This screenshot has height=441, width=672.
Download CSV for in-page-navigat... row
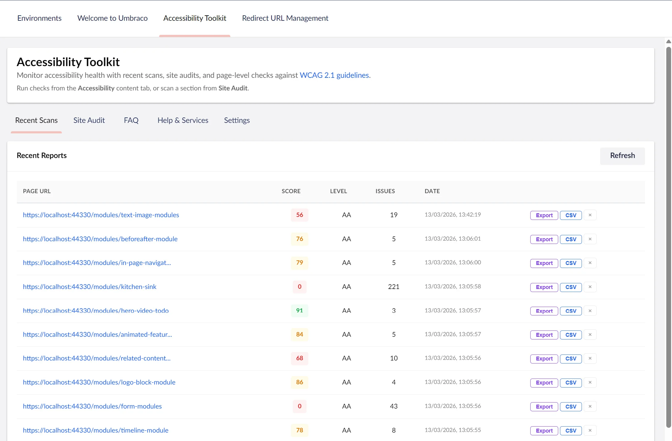click(x=571, y=263)
